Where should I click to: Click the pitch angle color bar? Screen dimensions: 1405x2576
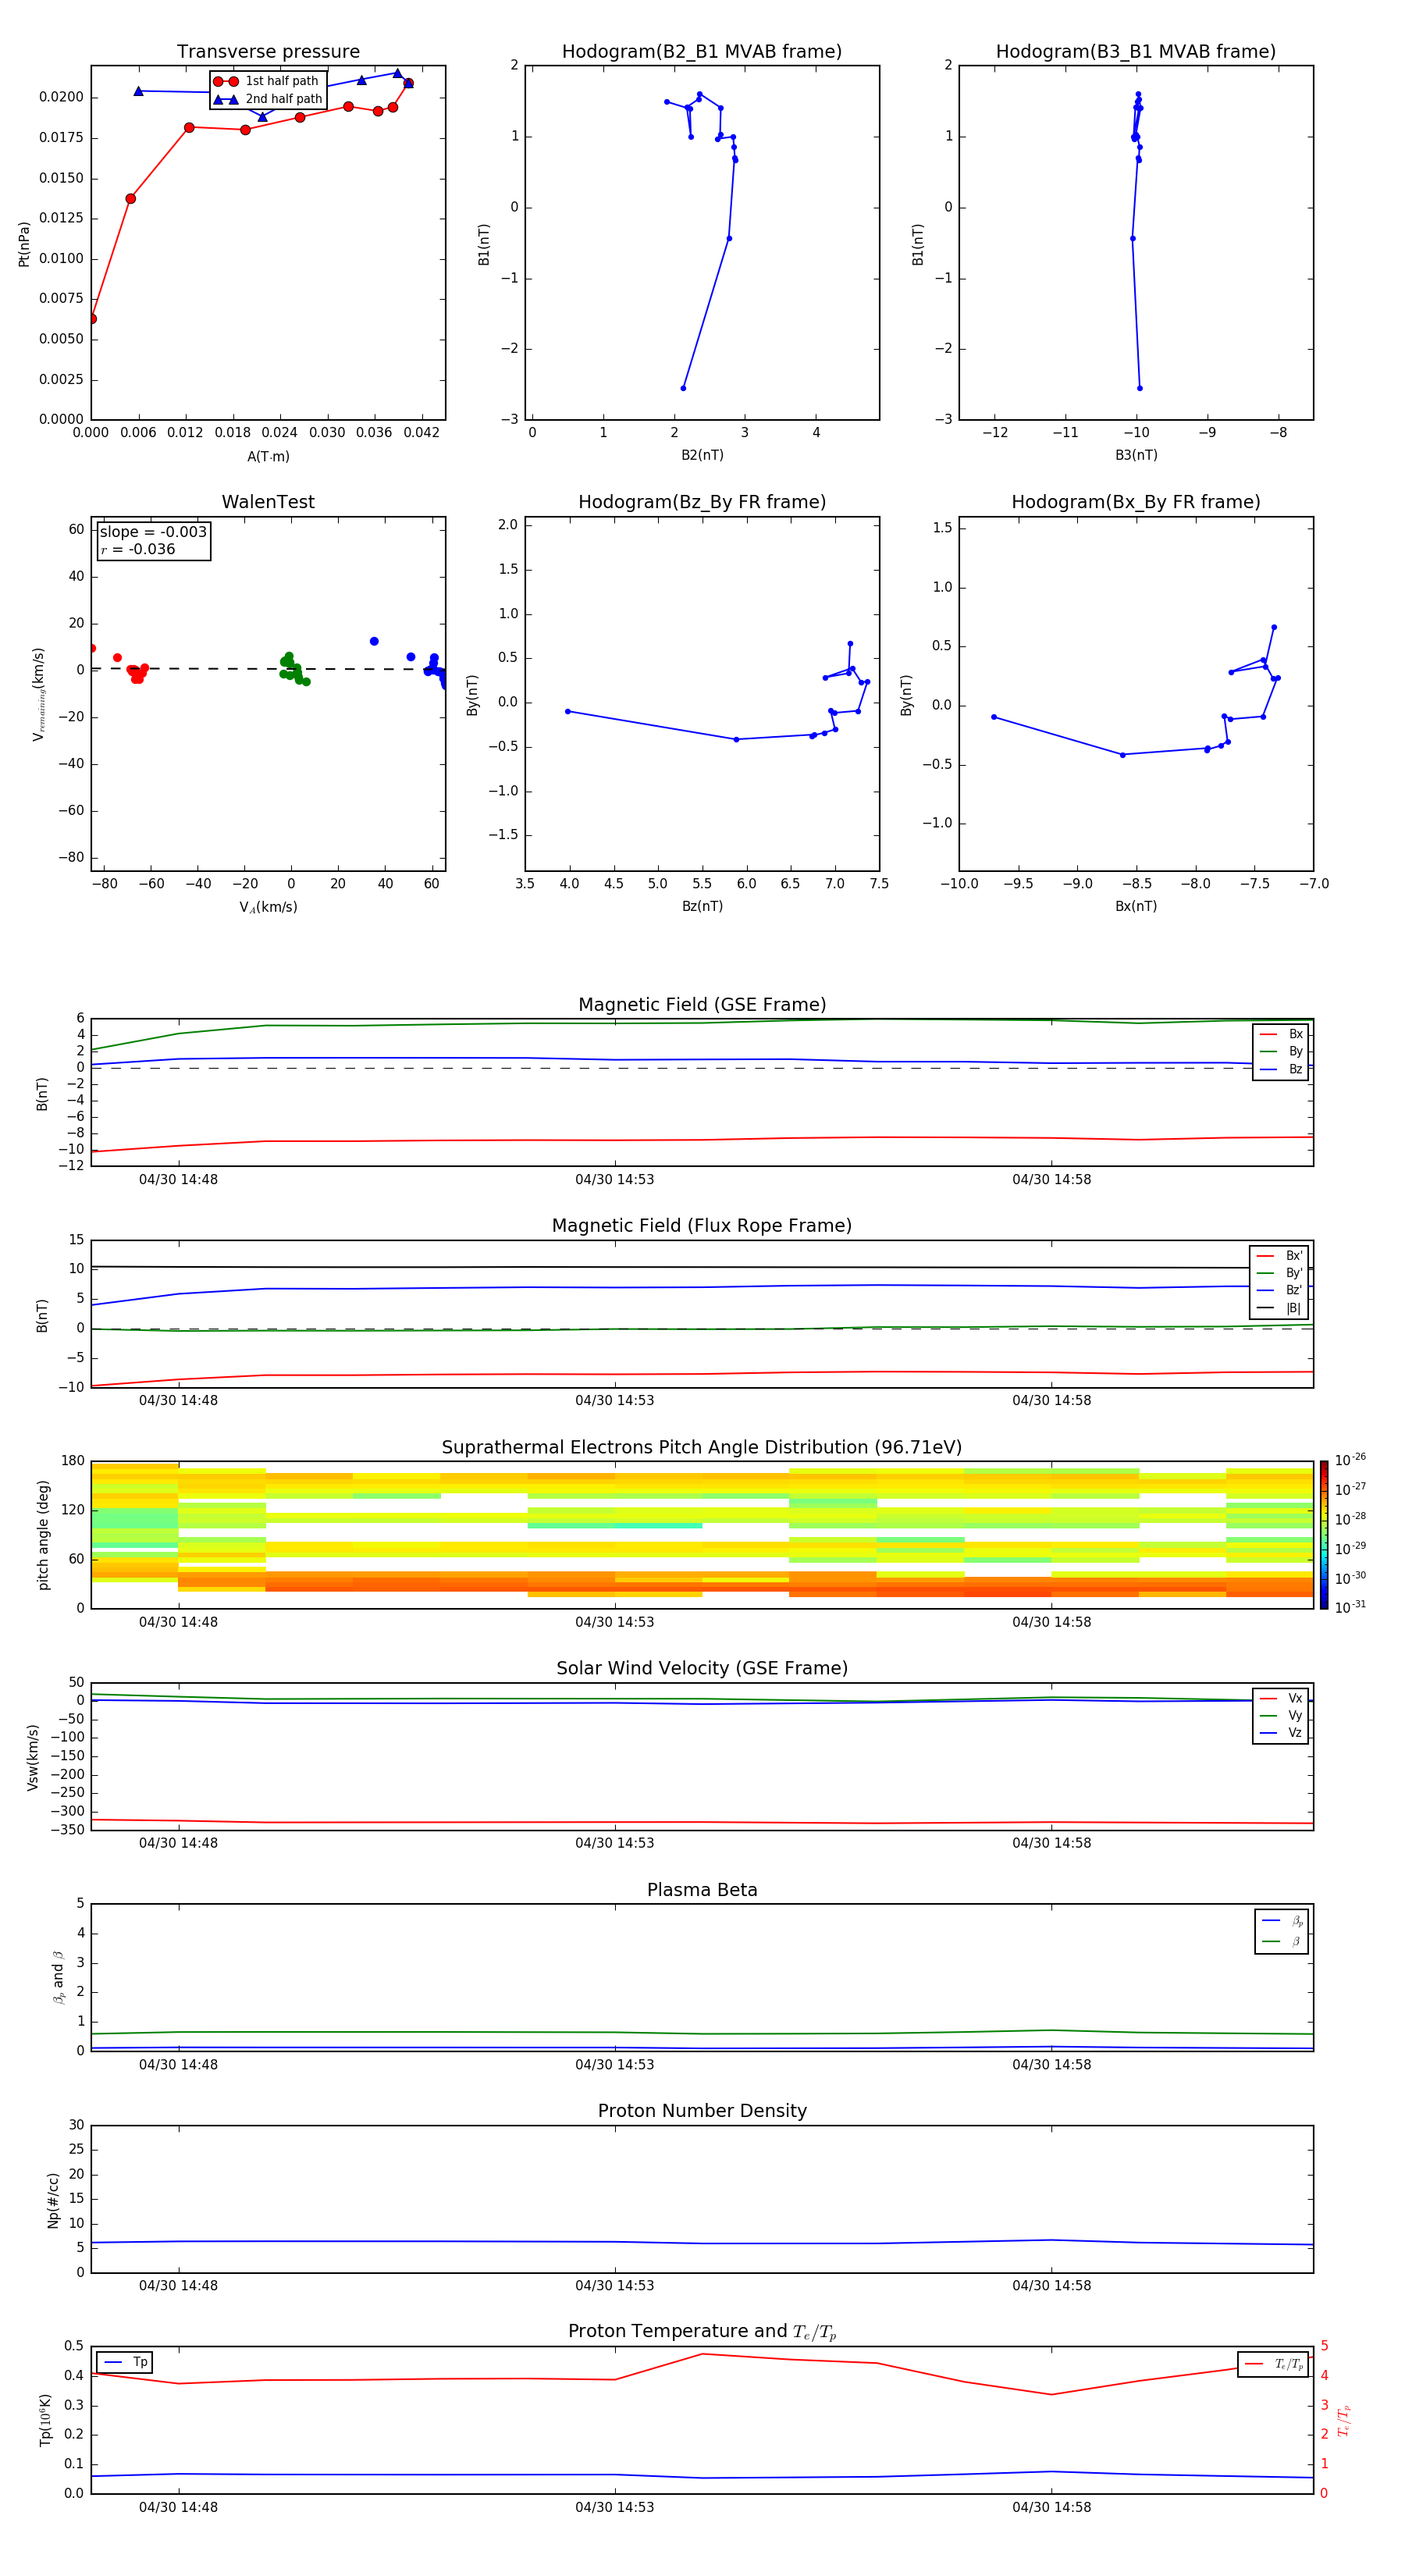point(1324,1535)
